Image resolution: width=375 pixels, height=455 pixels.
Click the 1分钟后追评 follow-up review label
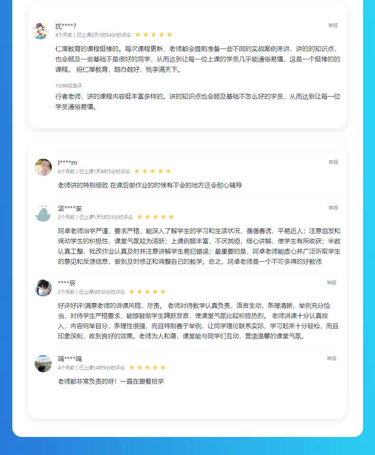coord(68,86)
